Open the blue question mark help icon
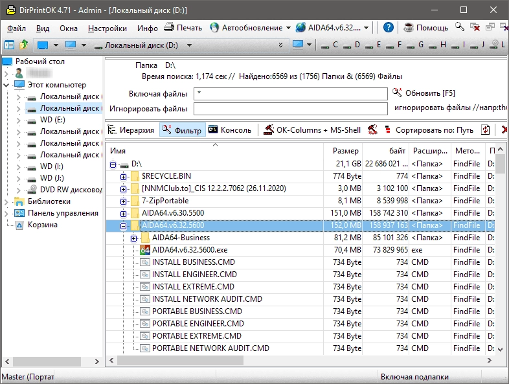 click(x=389, y=28)
